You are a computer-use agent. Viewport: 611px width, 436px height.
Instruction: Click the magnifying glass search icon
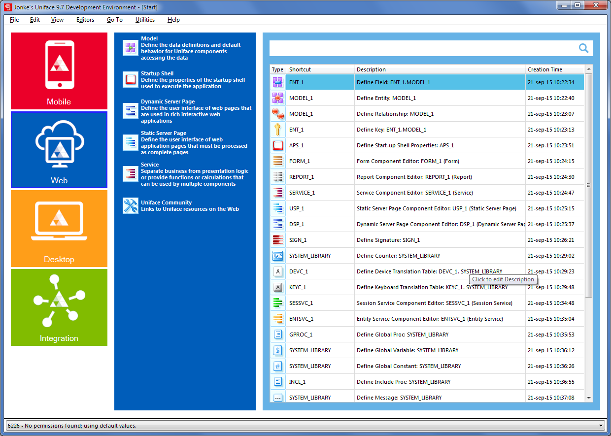[x=583, y=48]
